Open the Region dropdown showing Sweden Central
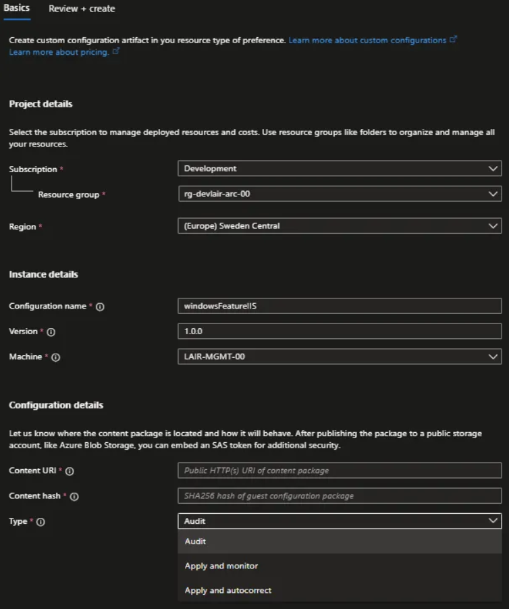509x609 pixels. tap(340, 226)
